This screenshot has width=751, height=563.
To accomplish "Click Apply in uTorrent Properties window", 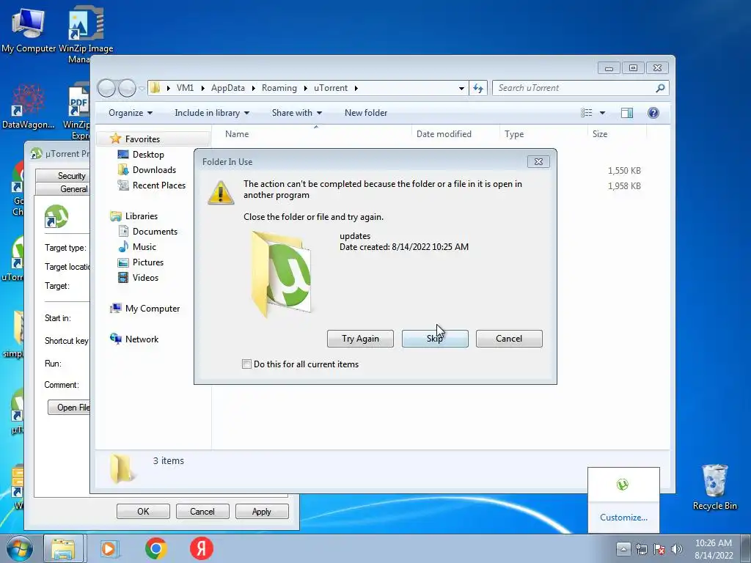I will 262,511.
